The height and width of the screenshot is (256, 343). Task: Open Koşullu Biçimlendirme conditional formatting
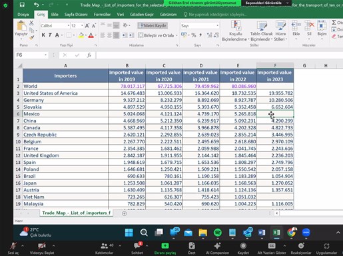tap(236, 31)
